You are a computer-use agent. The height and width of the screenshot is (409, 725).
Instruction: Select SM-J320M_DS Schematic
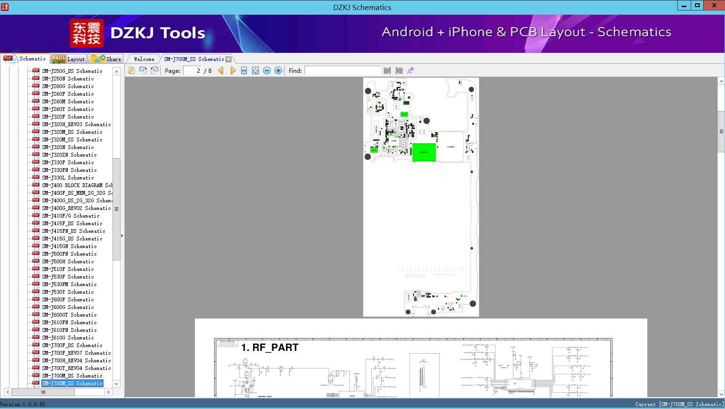pyautogui.click(x=72, y=132)
